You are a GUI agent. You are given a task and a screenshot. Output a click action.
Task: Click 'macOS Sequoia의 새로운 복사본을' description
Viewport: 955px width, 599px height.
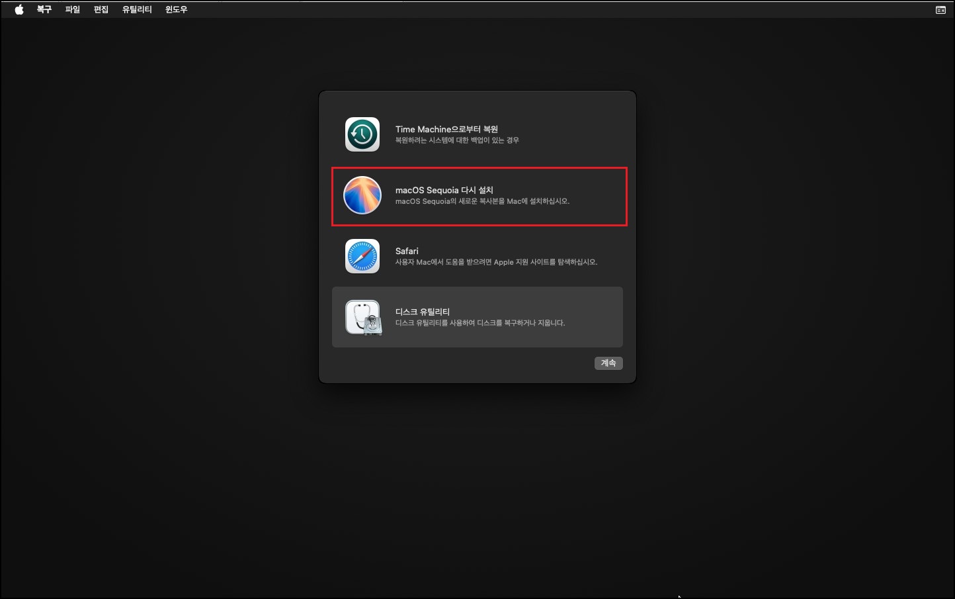pyautogui.click(x=450, y=201)
